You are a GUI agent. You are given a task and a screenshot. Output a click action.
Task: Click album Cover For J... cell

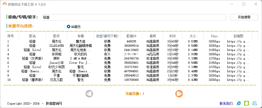tap(80, 63)
